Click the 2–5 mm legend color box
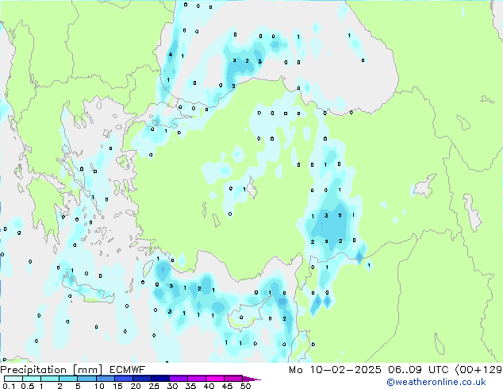 click(68, 379)
